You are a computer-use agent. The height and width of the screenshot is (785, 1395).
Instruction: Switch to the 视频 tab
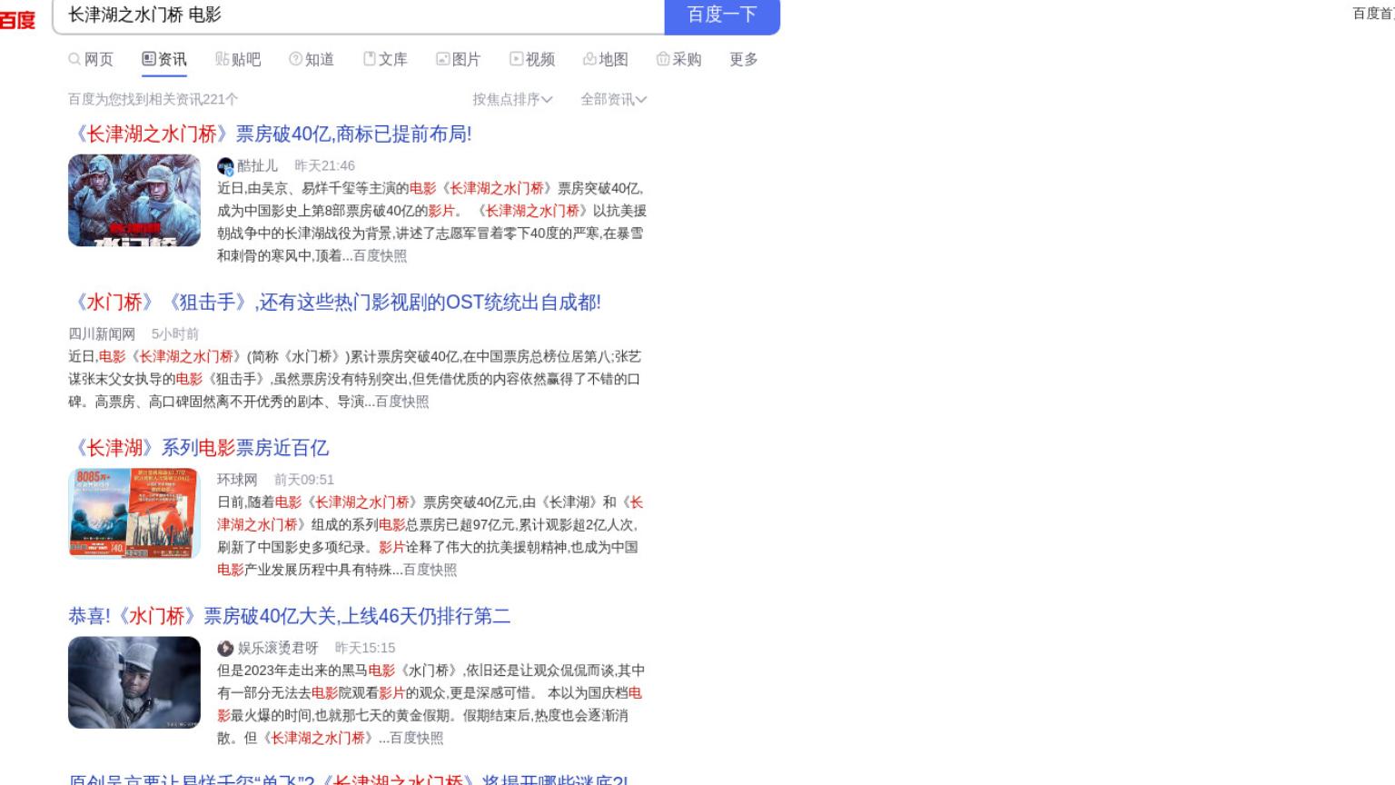(532, 59)
